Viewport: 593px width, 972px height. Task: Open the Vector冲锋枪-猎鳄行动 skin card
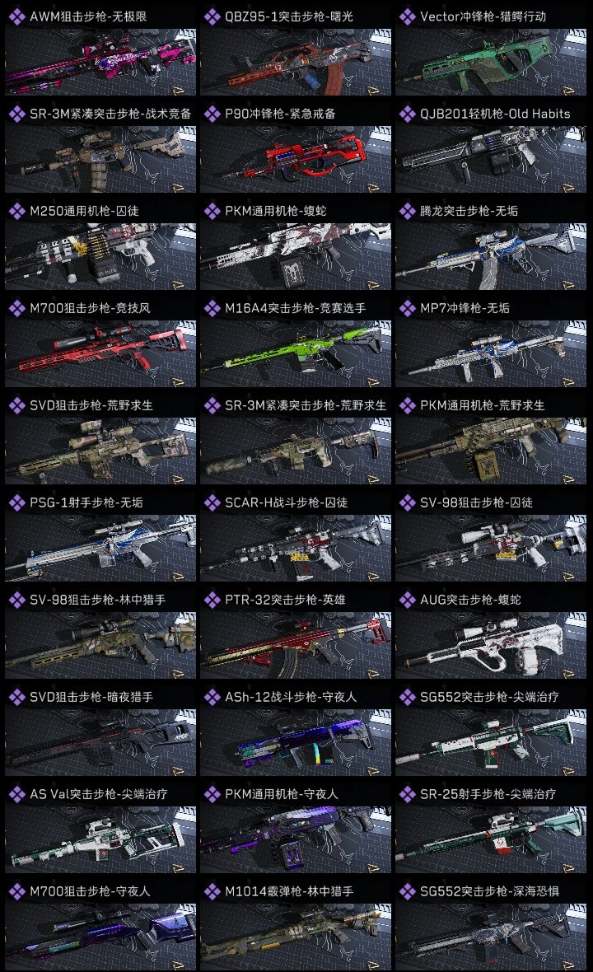[491, 49]
